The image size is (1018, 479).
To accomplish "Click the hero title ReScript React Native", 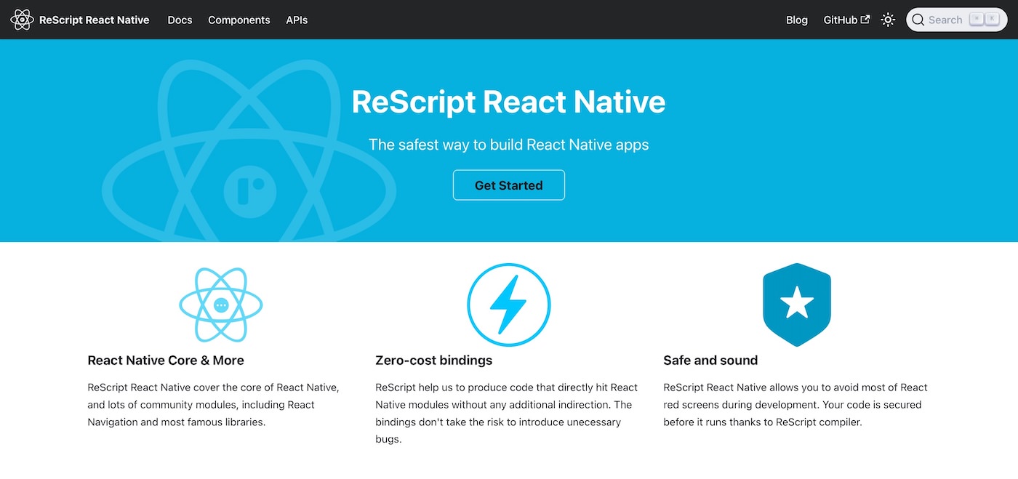I will click(x=509, y=102).
